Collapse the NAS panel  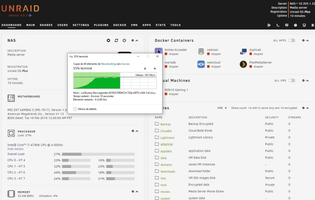coord(137,41)
